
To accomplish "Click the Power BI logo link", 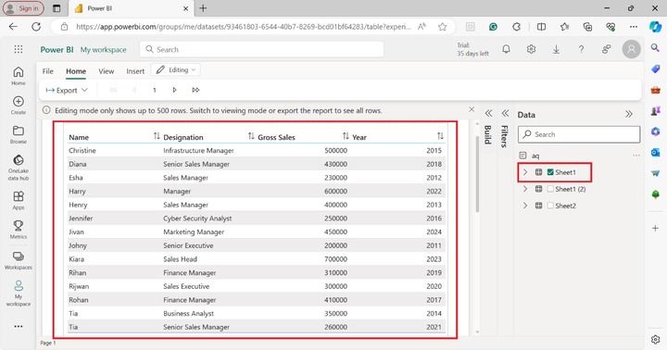I will coord(57,50).
